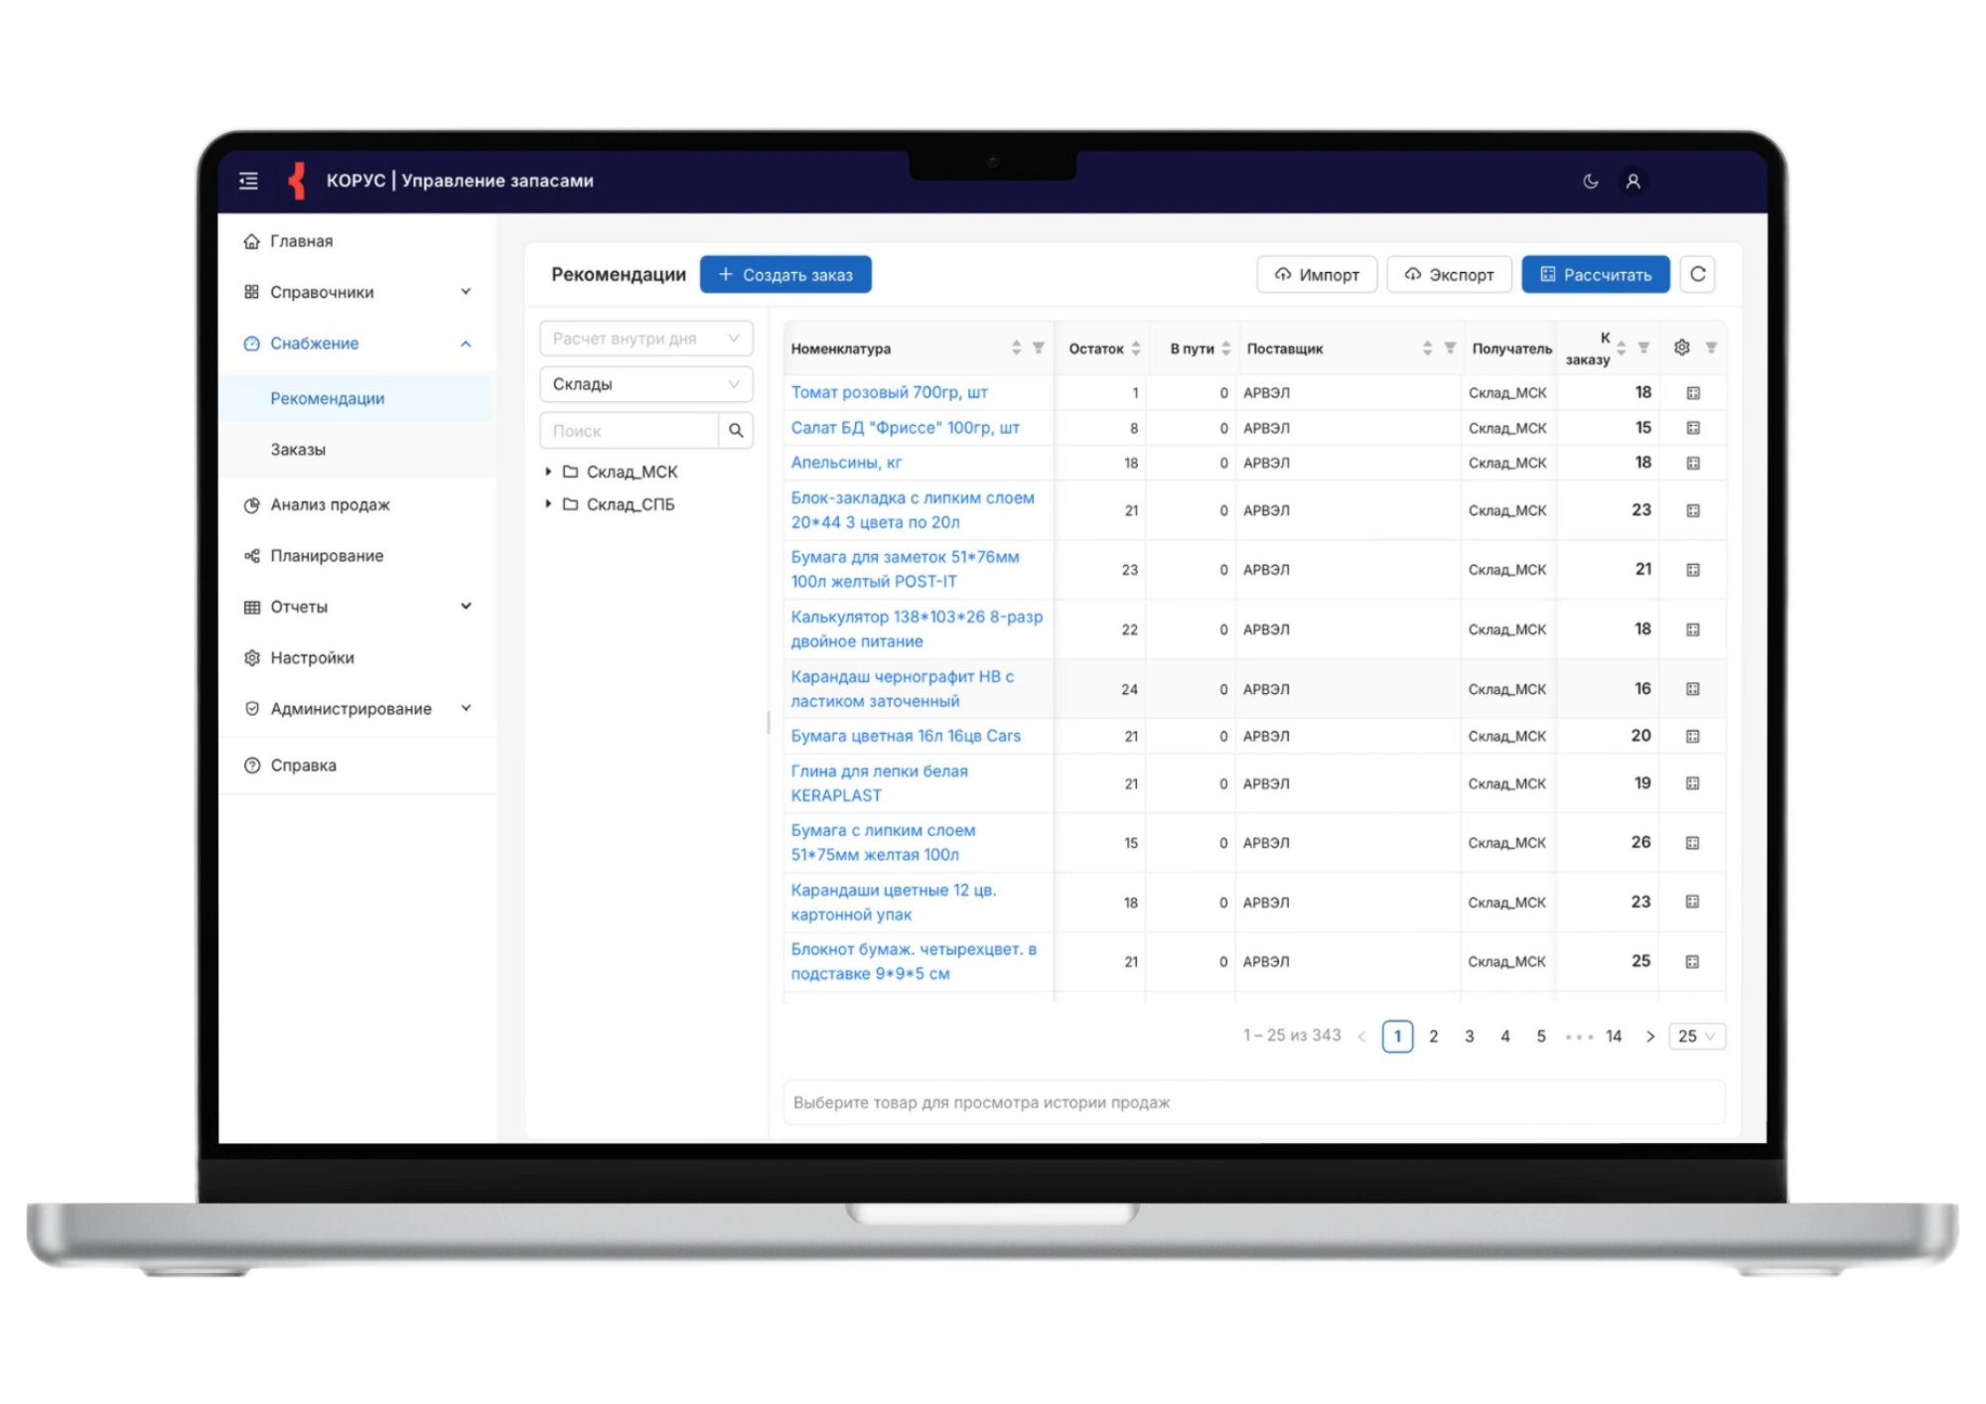Sort by В пути column arrows
This screenshot has height=1404, width=1986.
(x=1225, y=349)
